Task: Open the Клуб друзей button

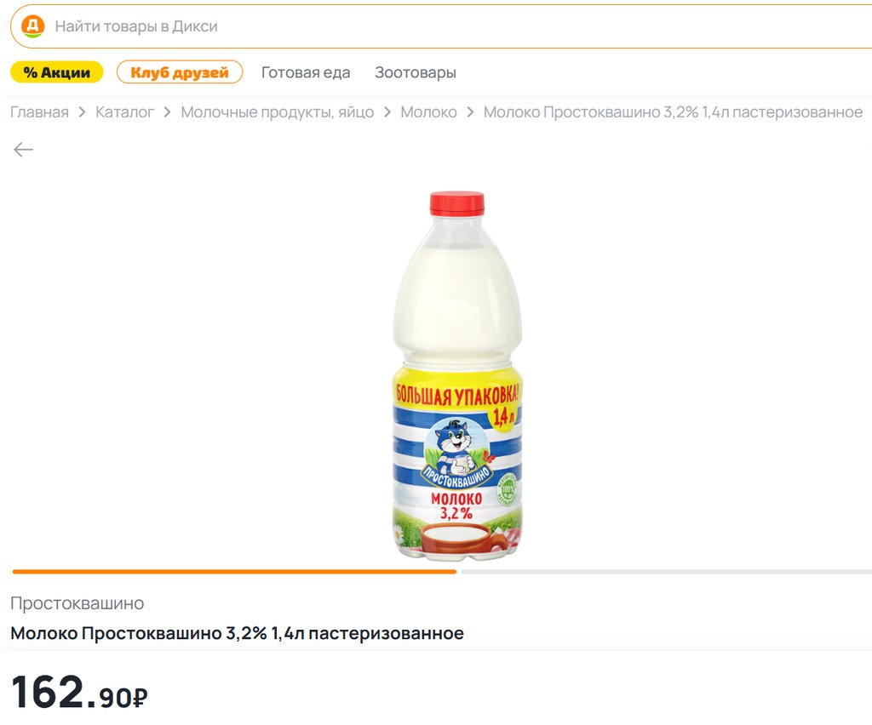Action: tap(180, 72)
